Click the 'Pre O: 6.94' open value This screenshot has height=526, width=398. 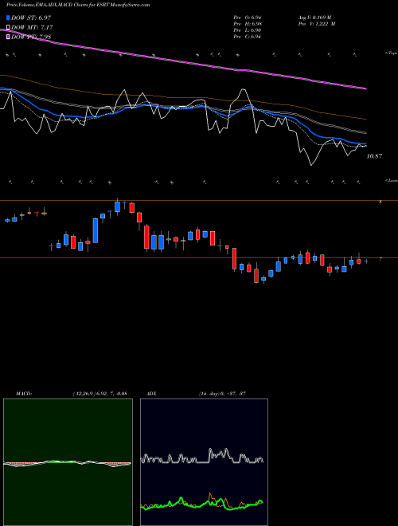pyautogui.click(x=247, y=18)
